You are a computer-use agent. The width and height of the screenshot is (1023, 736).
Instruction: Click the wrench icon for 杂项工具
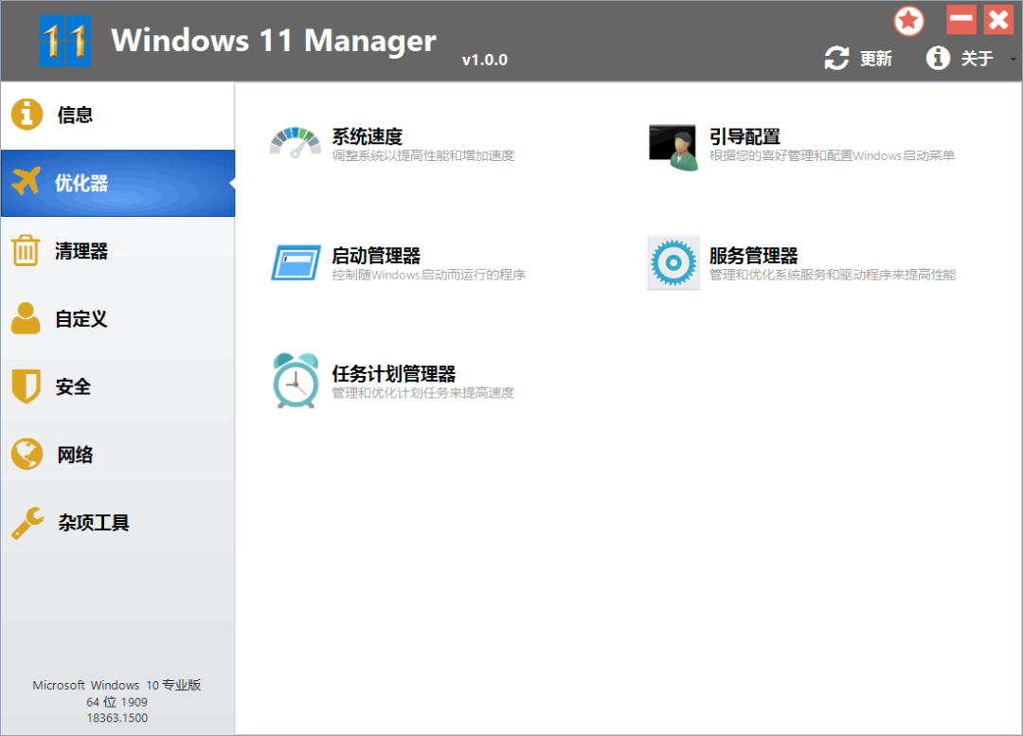click(27, 523)
